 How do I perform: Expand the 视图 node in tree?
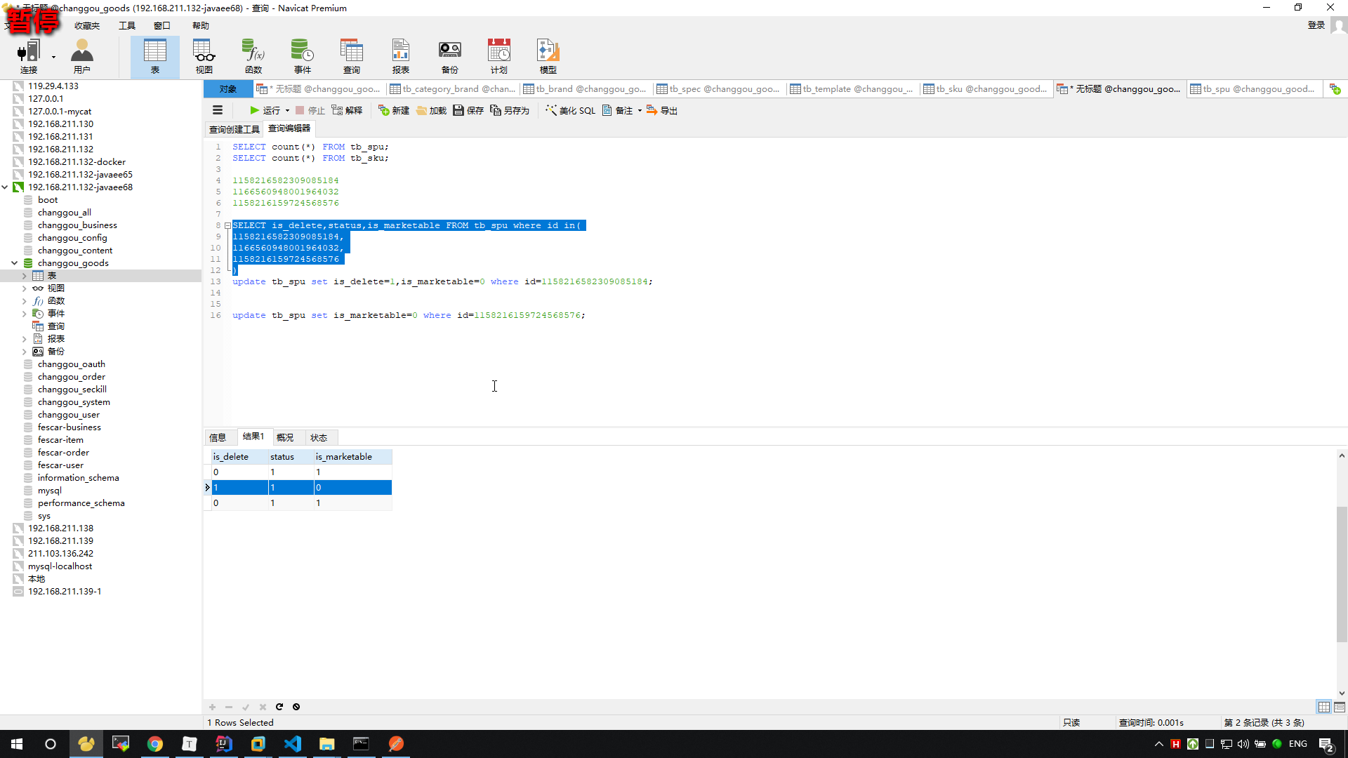tap(25, 288)
